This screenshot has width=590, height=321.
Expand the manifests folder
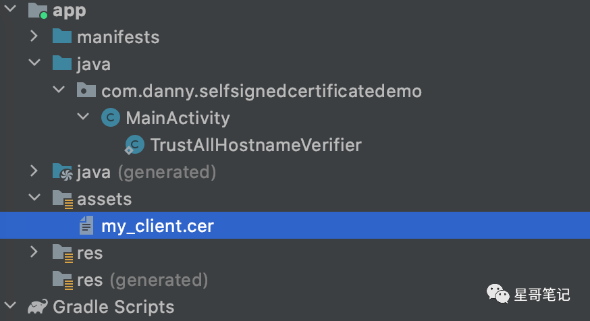tap(34, 36)
